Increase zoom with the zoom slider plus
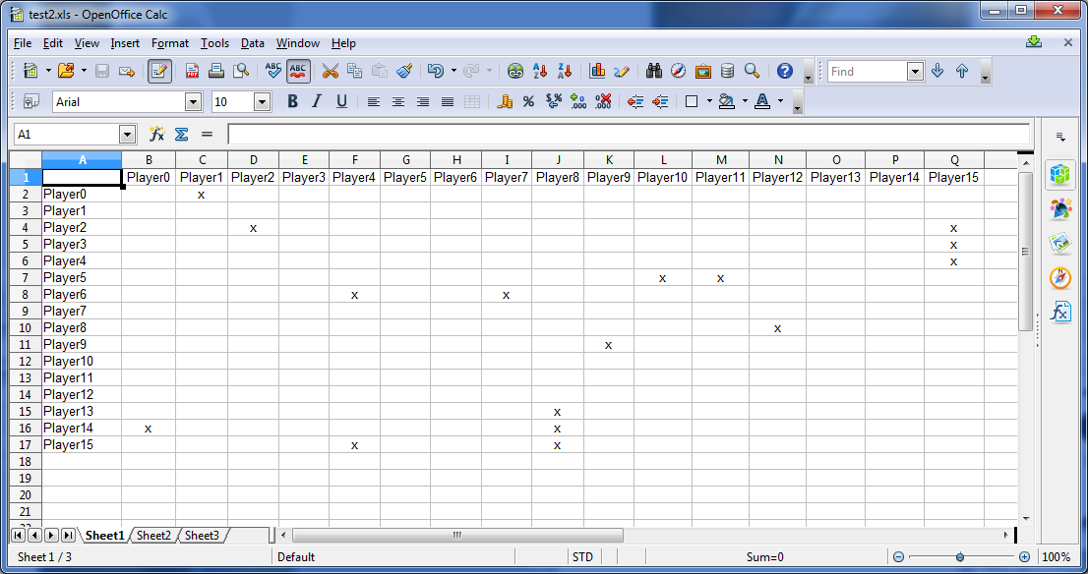1088x574 pixels. pos(1023,556)
